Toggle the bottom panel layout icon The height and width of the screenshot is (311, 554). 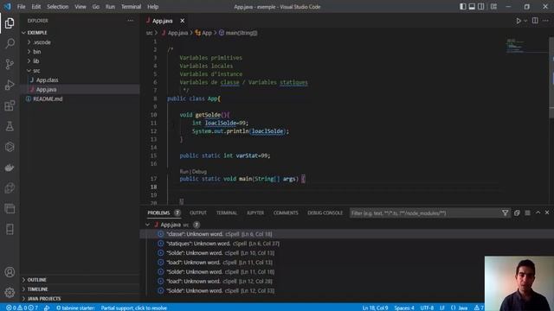(x=472, y=7)
